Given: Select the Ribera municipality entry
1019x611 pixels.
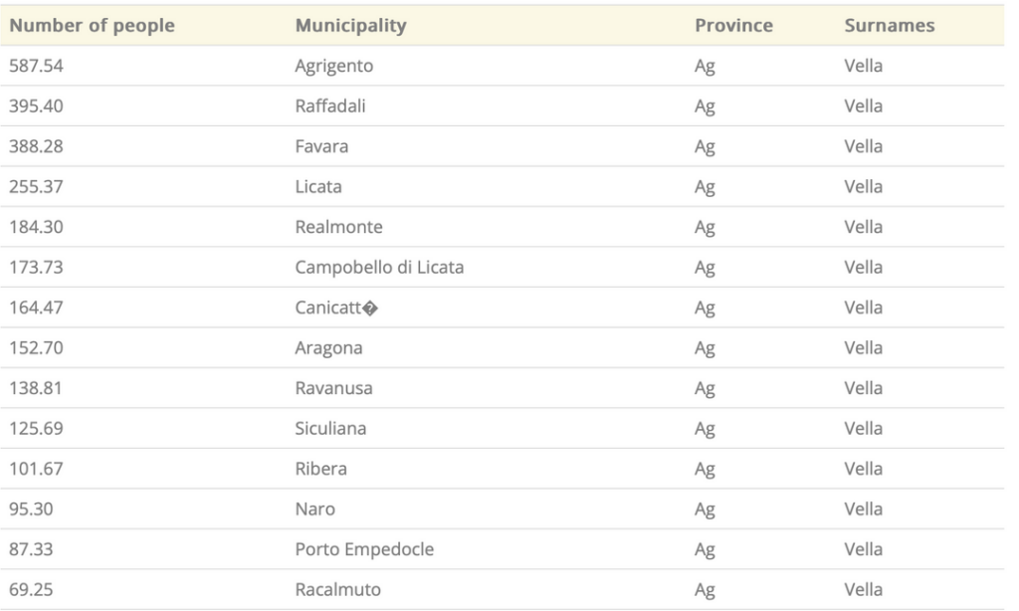Looking at the screenshot, I should [x=321, y=469].
